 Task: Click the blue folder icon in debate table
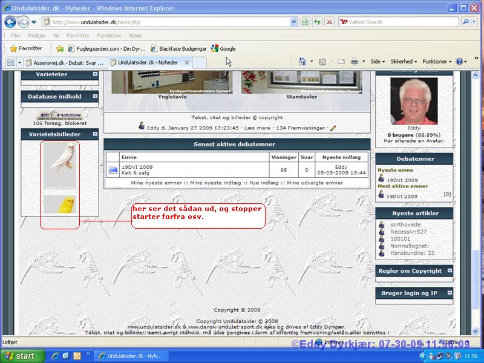tap(113, 170)
